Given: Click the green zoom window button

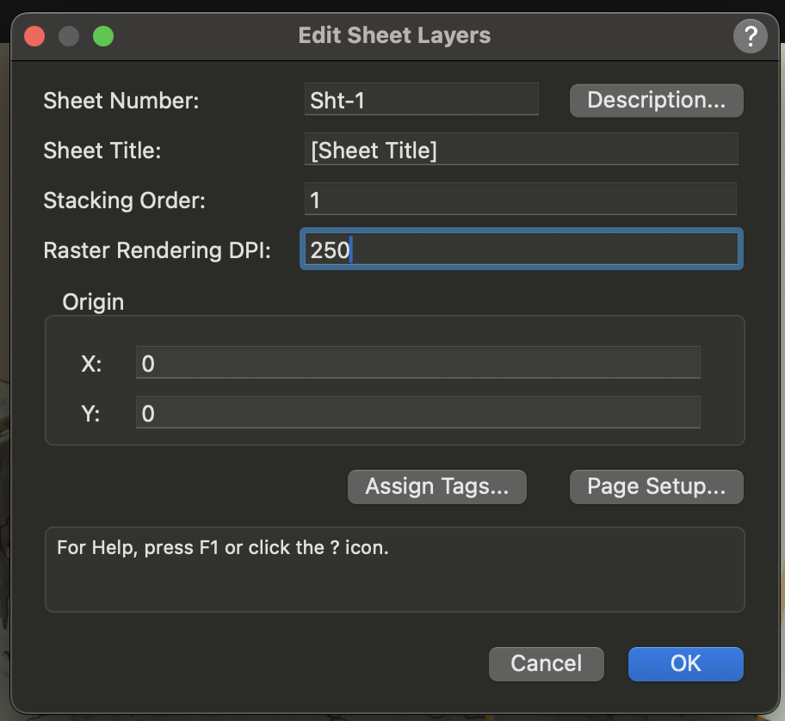Looking at the screenshot, I should click(103, 36).
